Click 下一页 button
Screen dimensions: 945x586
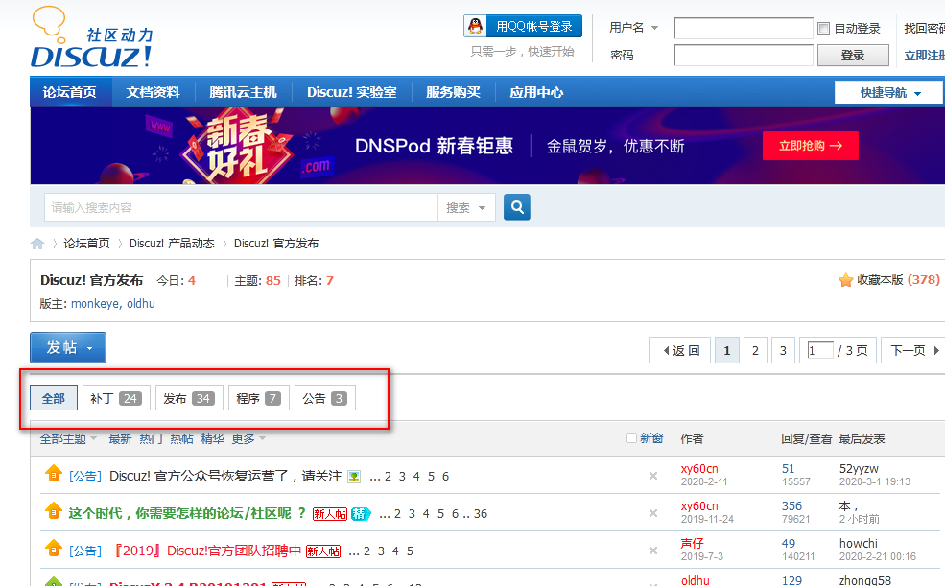[911, 350]
